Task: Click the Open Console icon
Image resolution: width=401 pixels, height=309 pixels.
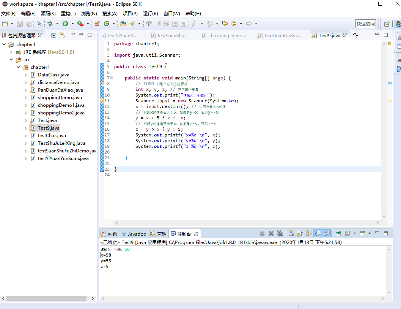Action: point(362,233)
